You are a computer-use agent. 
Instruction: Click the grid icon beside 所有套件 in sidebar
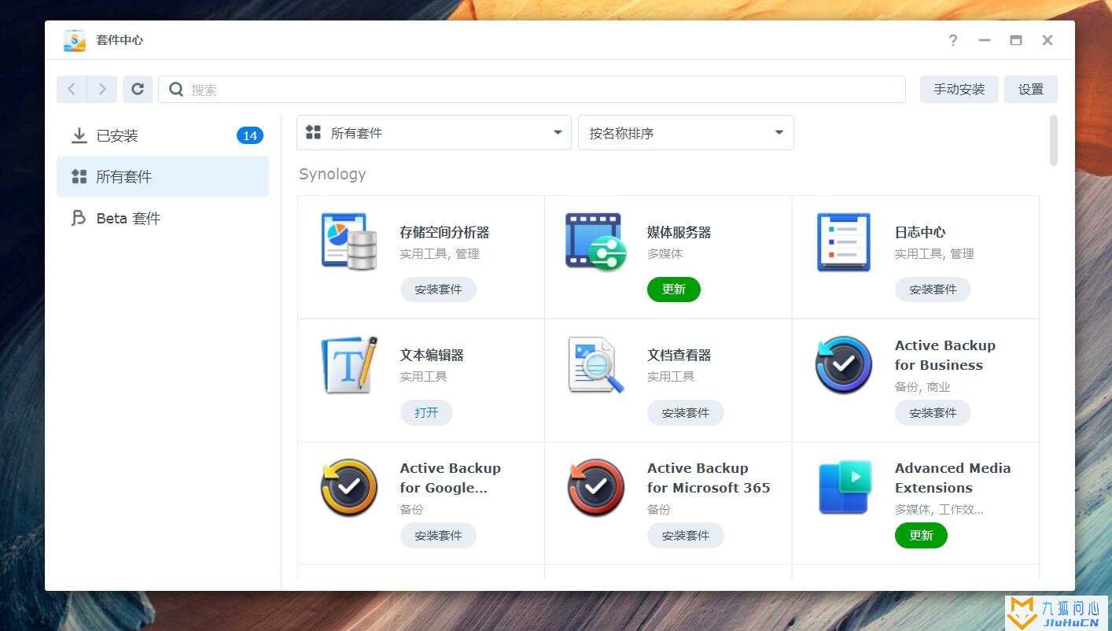pyautogui.click(x=79, y=176)
